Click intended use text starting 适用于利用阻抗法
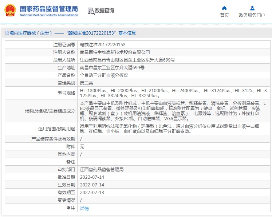The height and width of the screenshot is (217, 272). (169, 129)
